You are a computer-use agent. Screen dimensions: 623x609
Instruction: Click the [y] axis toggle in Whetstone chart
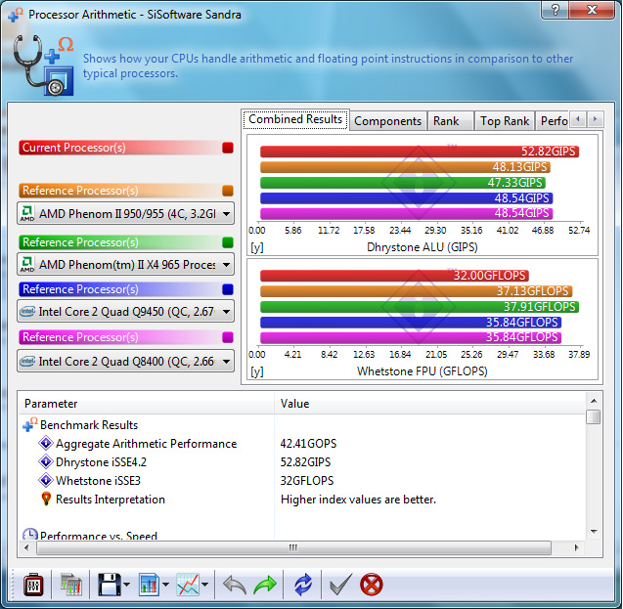(256, 371)
